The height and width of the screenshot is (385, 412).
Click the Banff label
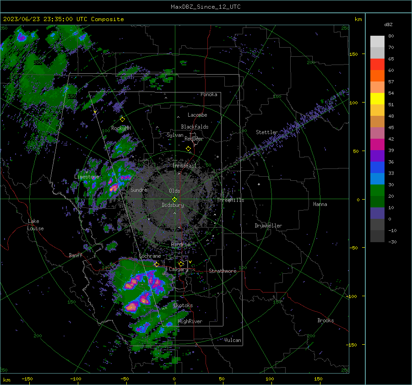pos(76,255)
